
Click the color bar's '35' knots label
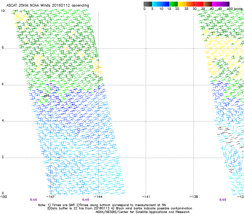203,9
